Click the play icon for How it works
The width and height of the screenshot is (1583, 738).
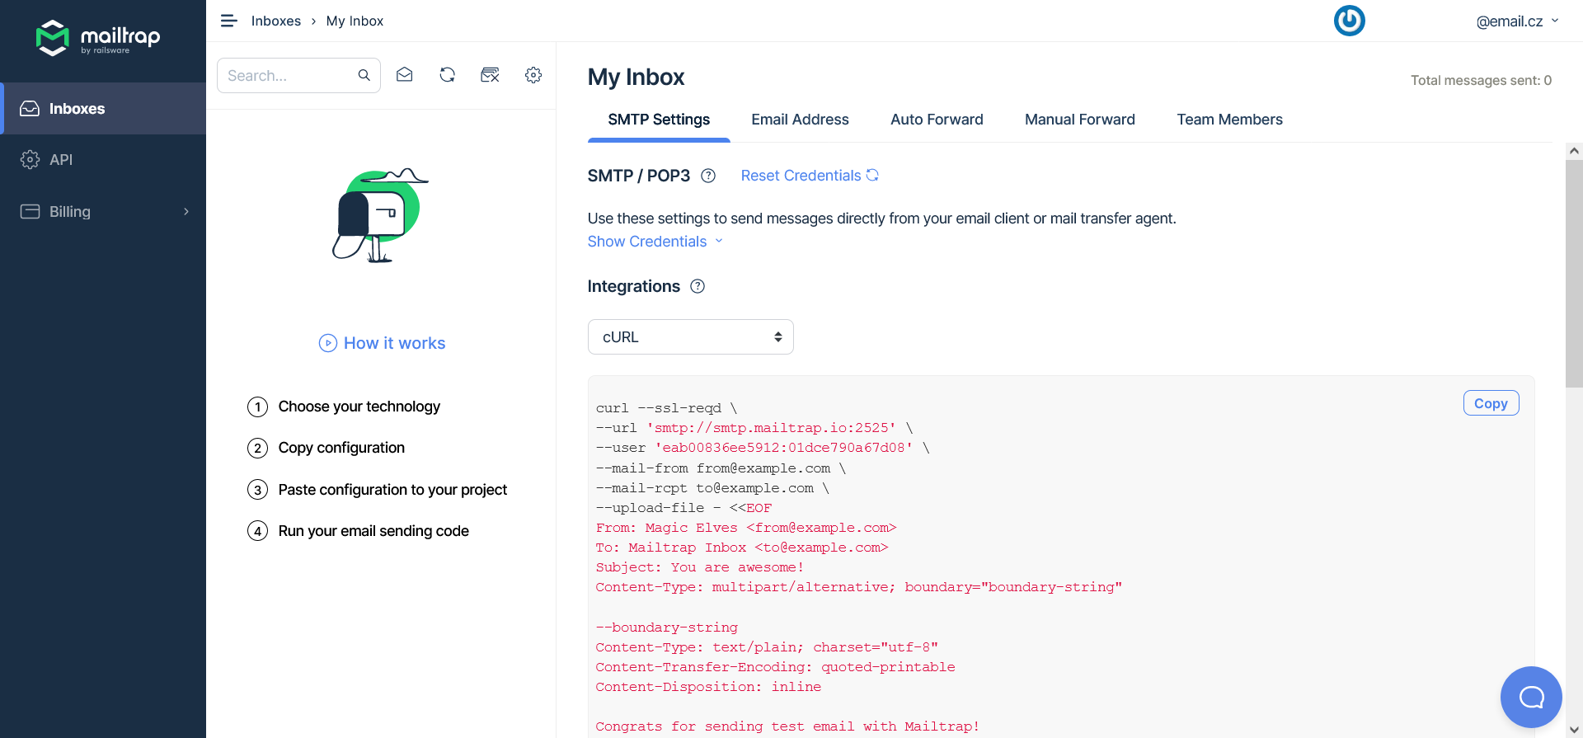click(328, 343)
